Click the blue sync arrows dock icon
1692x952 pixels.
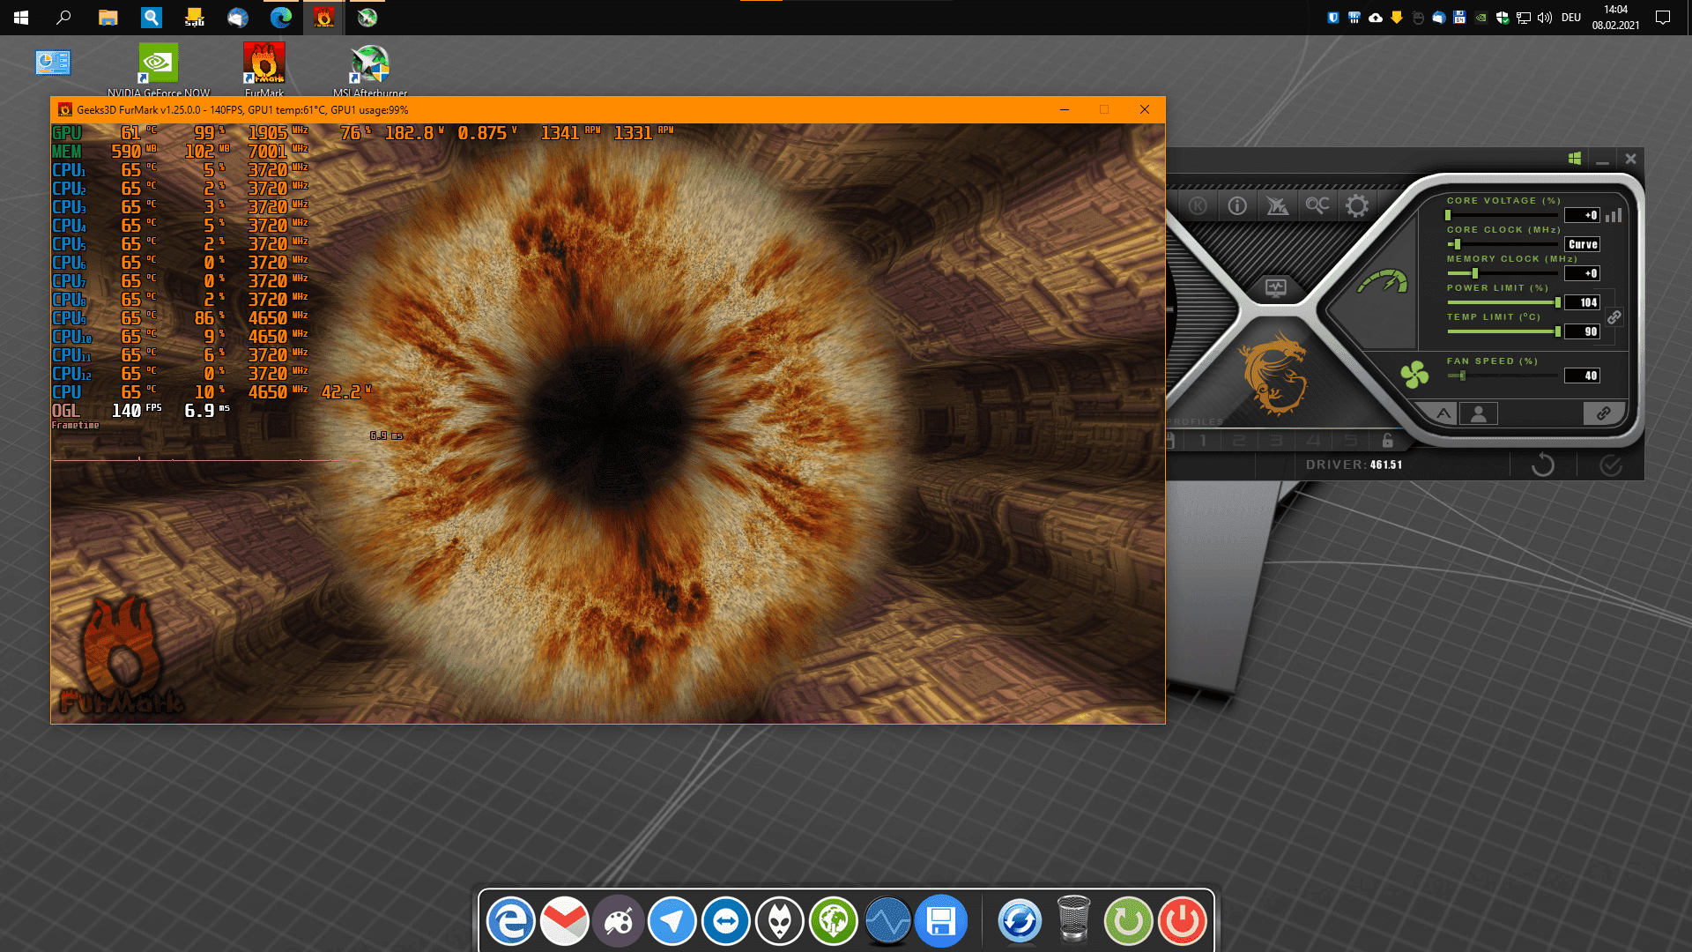tap(1020, 921)
